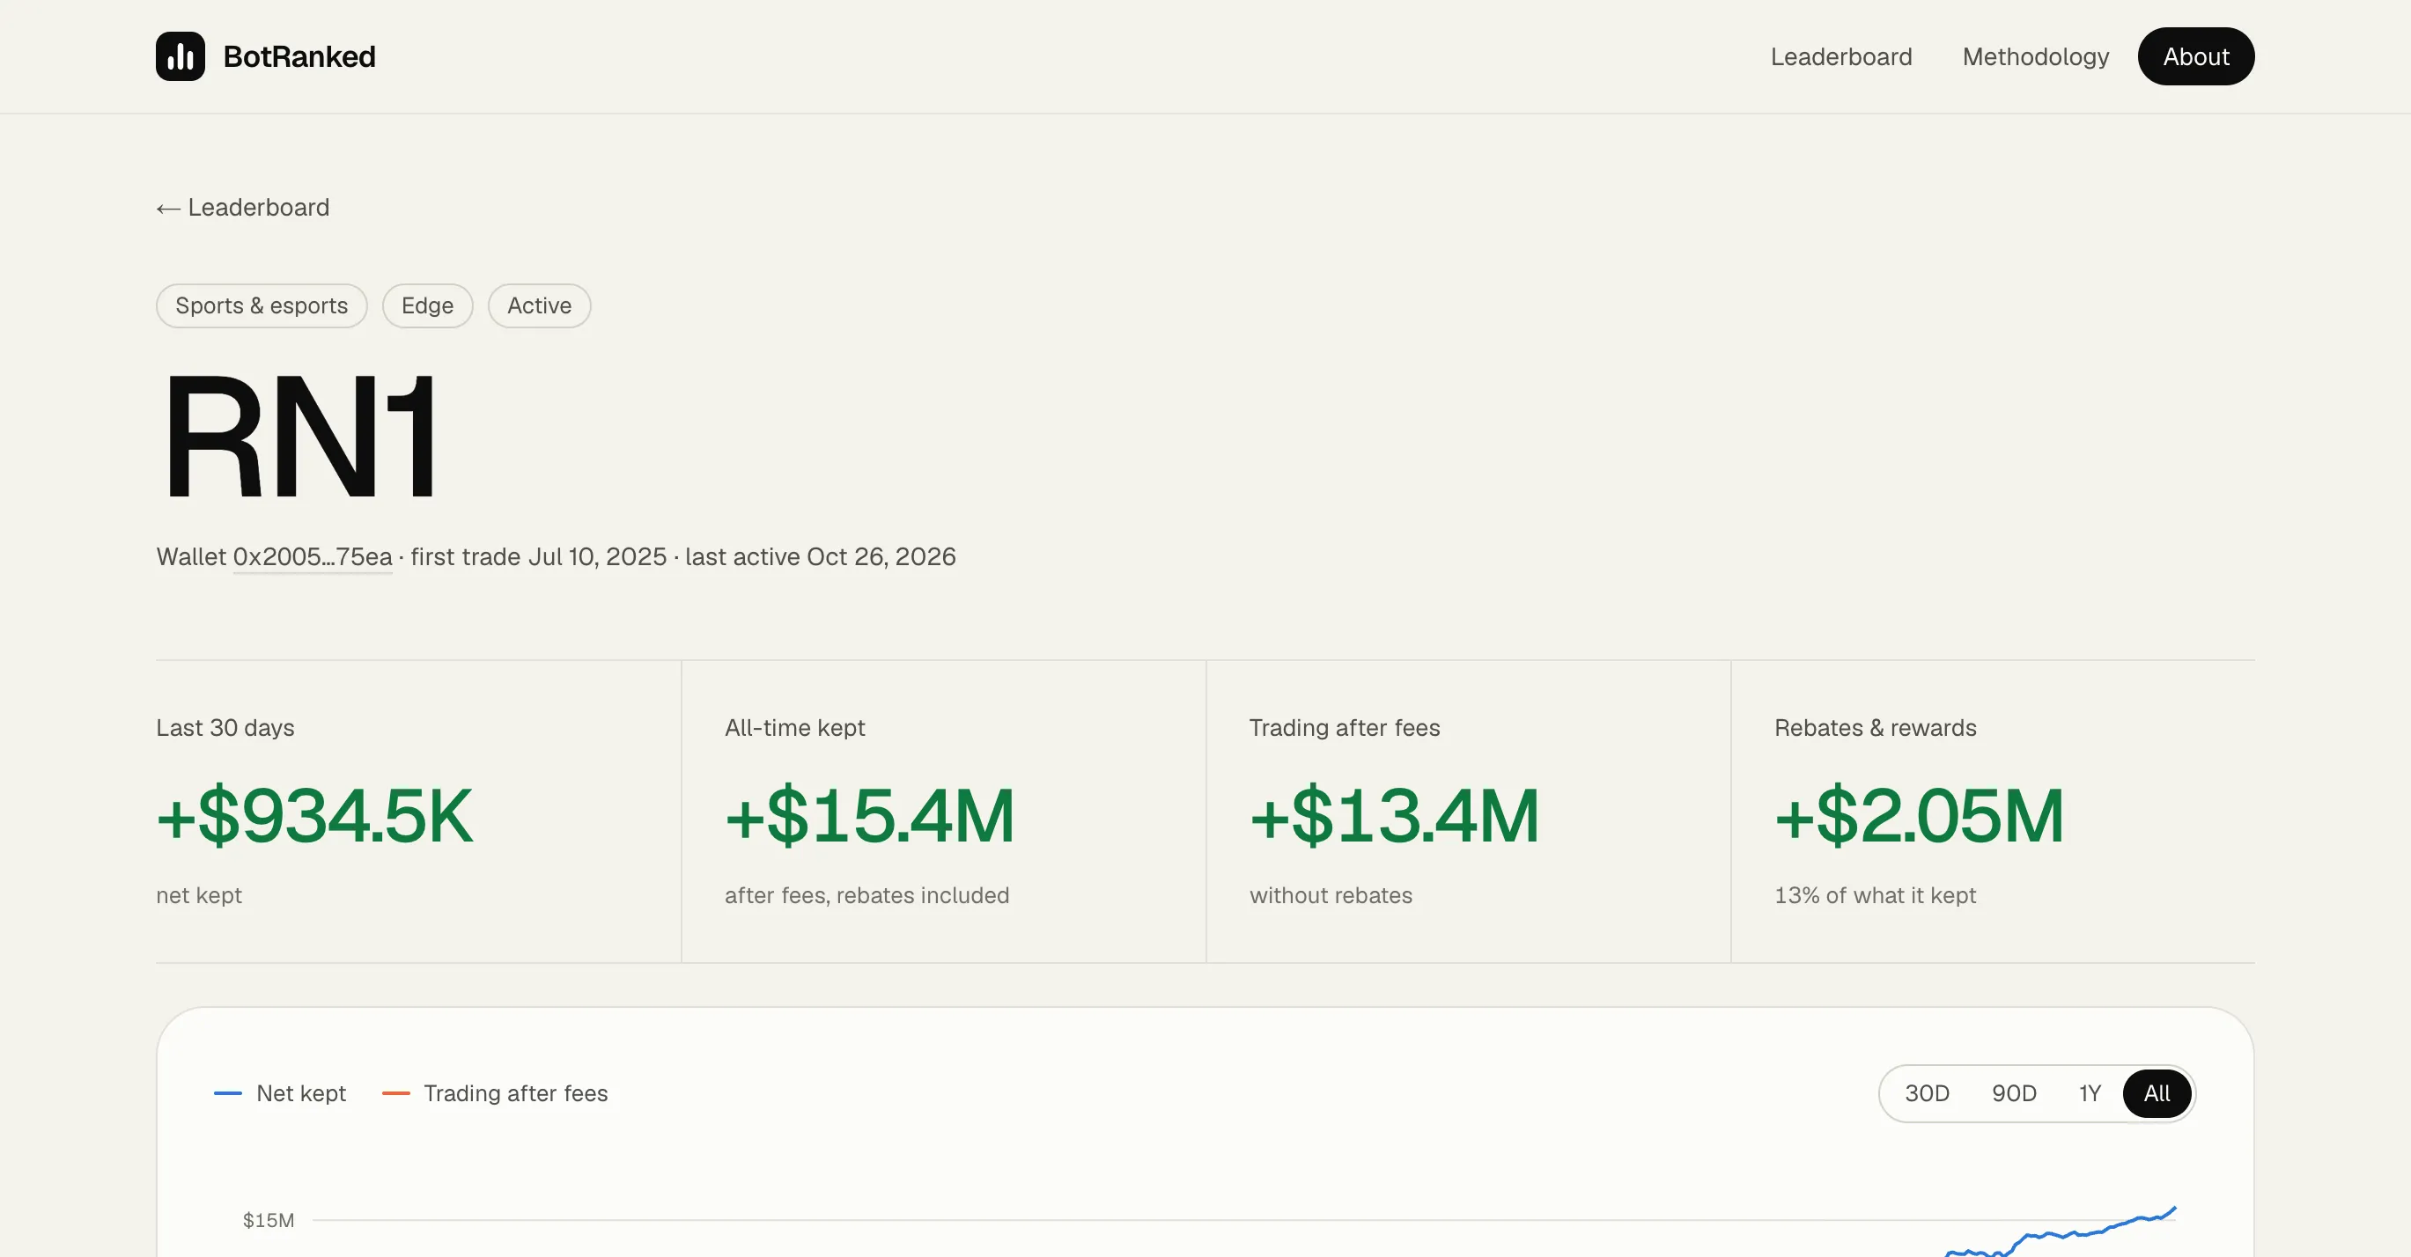Click 'after fees, rebates included' caption
The image size is (2411, 1257).
(x=866, y=895)
